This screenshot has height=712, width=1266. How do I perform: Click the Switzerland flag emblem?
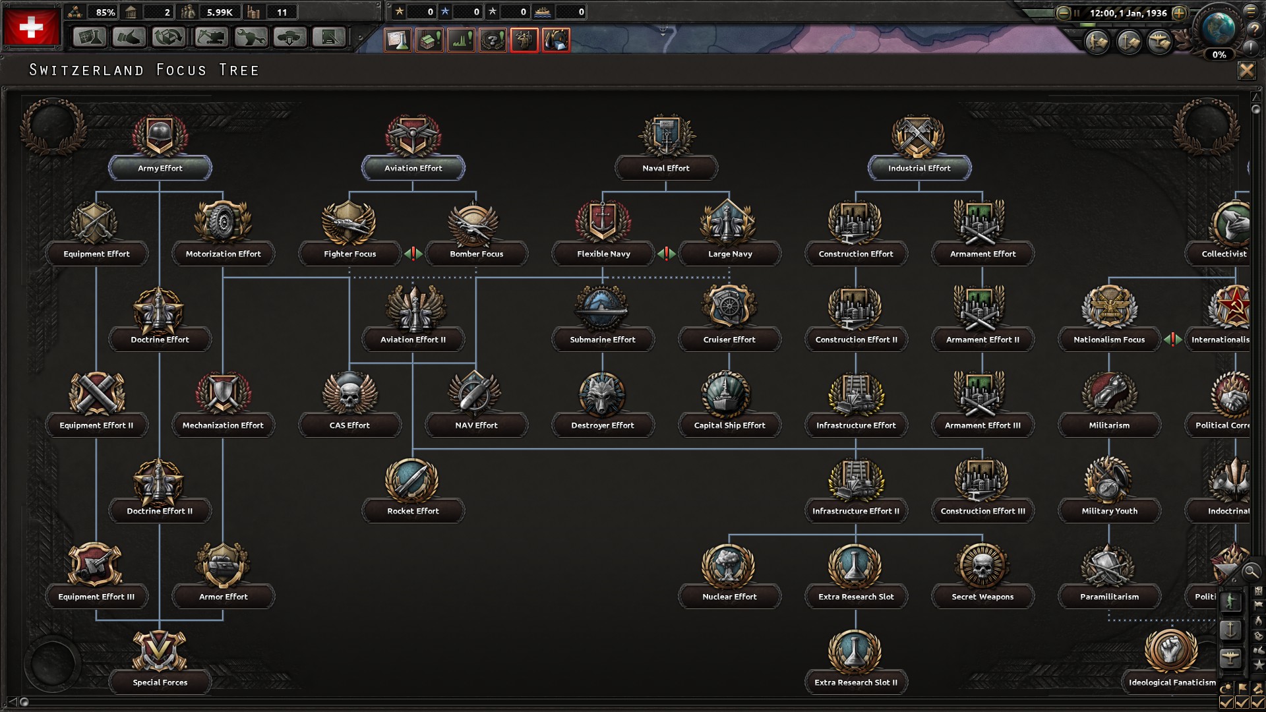click(31, 28)
